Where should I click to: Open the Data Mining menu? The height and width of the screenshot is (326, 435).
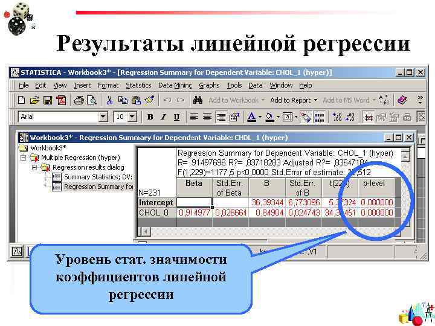175,85
